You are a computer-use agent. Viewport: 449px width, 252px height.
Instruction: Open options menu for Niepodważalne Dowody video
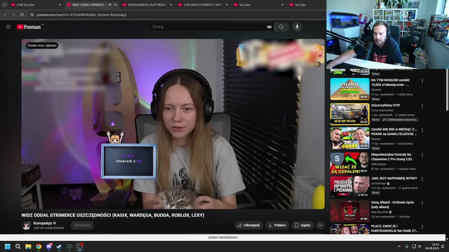click(x=422, y=155)
